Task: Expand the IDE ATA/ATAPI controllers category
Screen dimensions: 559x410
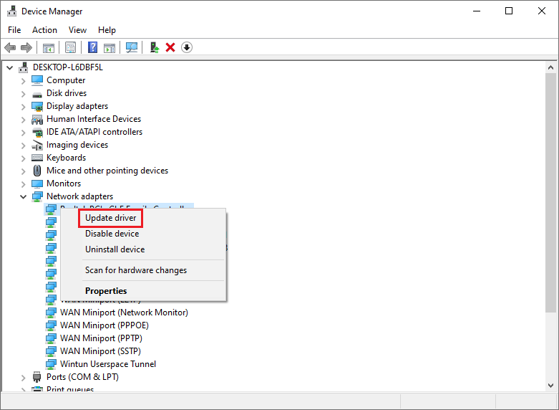Action: tap(23, 133)
